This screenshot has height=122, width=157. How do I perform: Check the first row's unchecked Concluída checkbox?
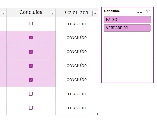(31, 24)
